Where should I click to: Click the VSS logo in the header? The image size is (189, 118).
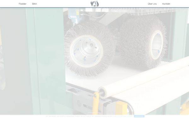click(94, 4)
